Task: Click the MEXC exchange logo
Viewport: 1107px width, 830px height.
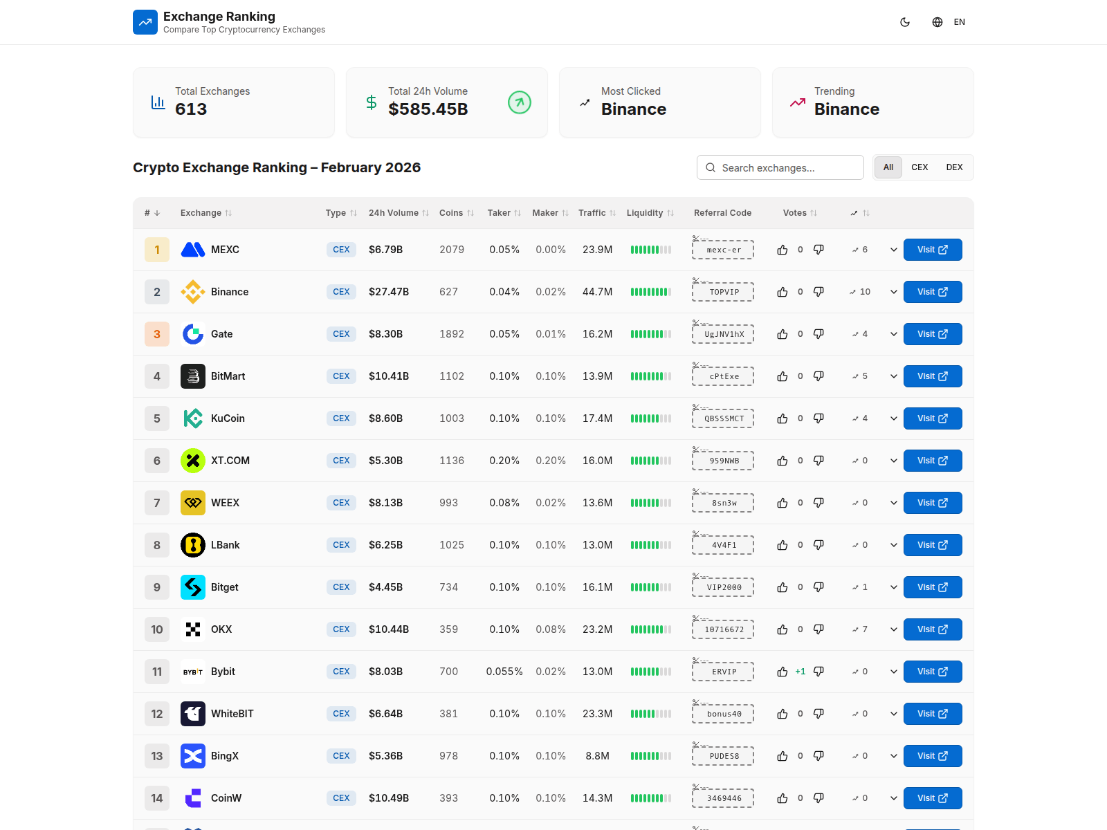Action: (193, 250)
